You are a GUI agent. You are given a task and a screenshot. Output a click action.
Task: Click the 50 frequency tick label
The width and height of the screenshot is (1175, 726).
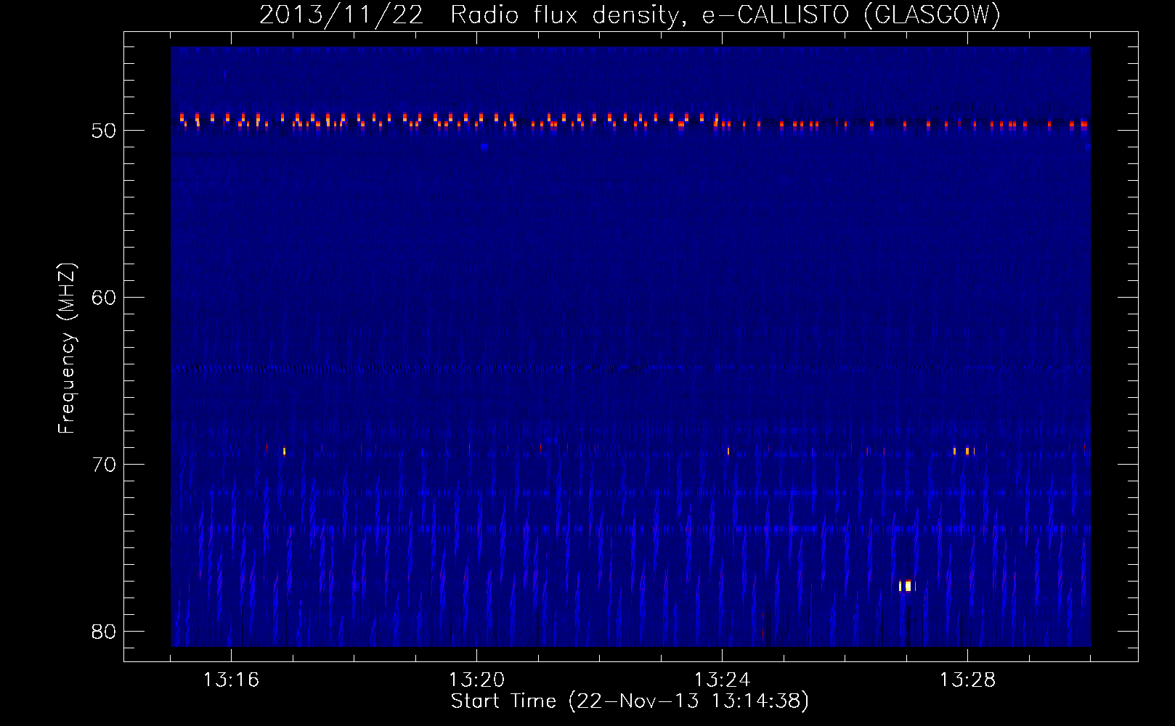103,131
